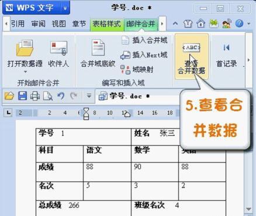Click the 数学 header cell
The height and width of the screenshot is (216, 256).
point(155,153)
